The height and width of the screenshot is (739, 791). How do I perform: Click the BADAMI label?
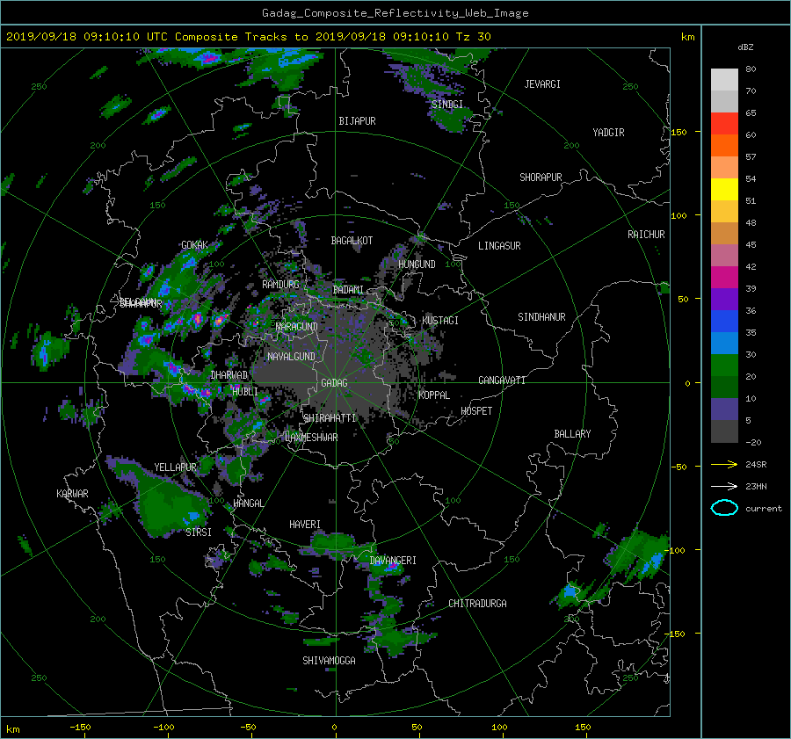pyautogui.click(x=348, y=290)
